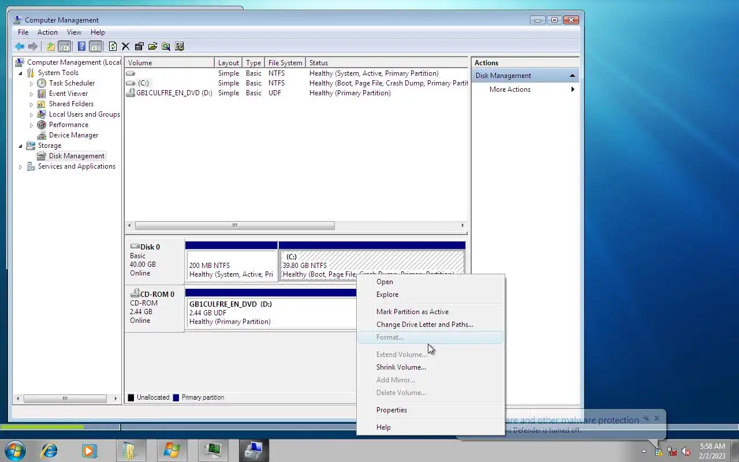Choose Help from the context menu
Image resolution: width=739 pixels, height=462 pixels.
[431, 427]
